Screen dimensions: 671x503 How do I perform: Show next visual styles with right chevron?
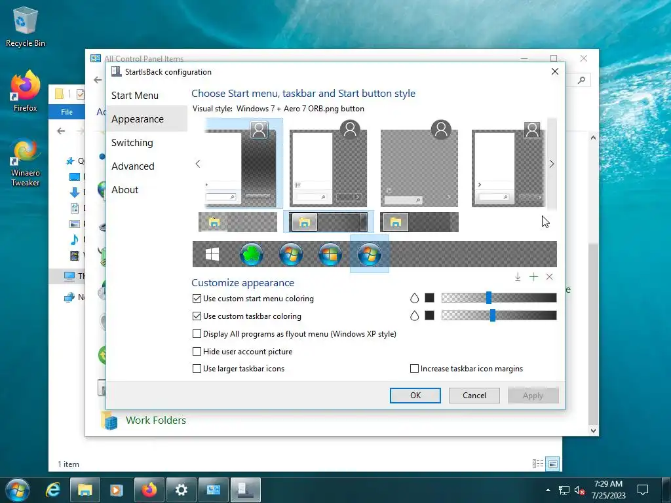(x=552, y=164)
